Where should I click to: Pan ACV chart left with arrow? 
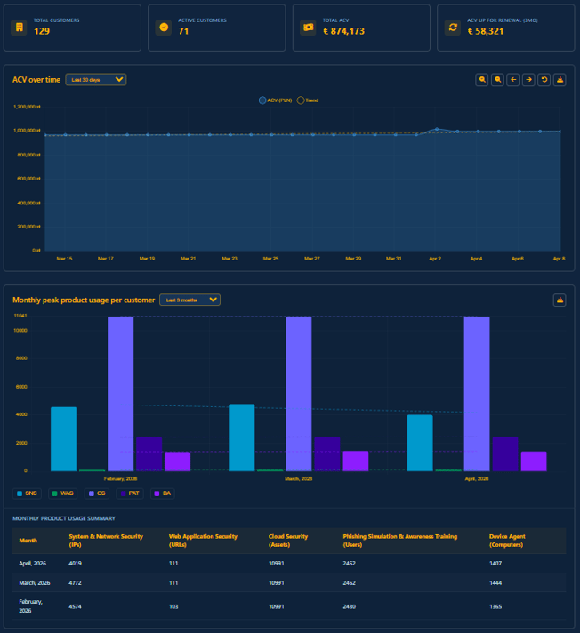pos(513,80)
